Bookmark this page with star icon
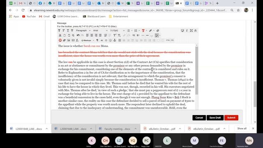 [238, 10]
